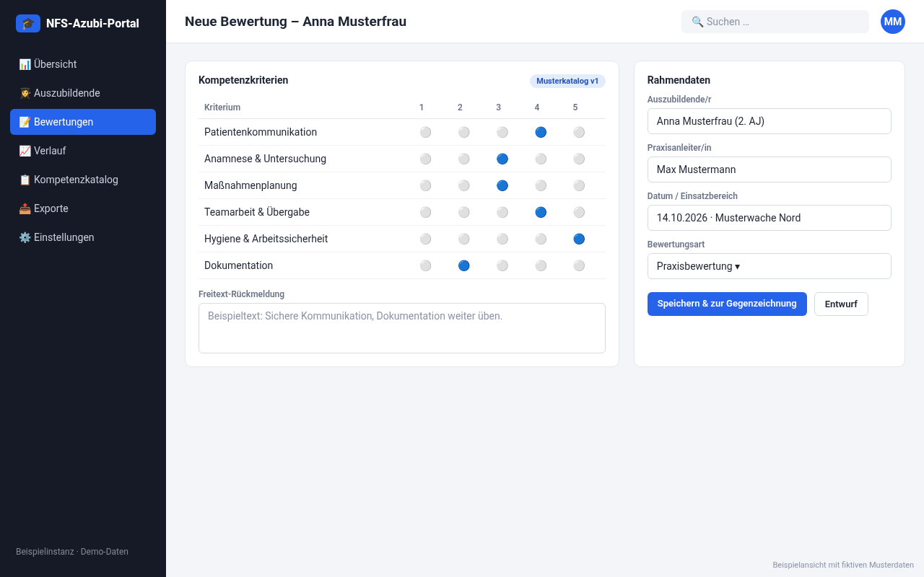Open the Übersicht menu entry
Screen dimensions: 924x577
tap(83, 64)
